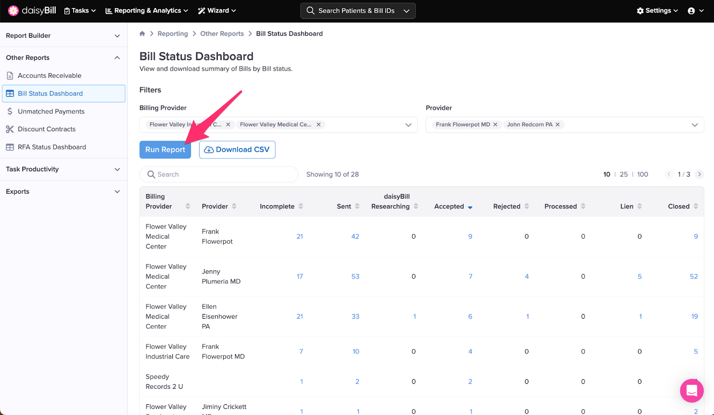
Task: Click the user account avatar icon
Action: pos(691,11)
